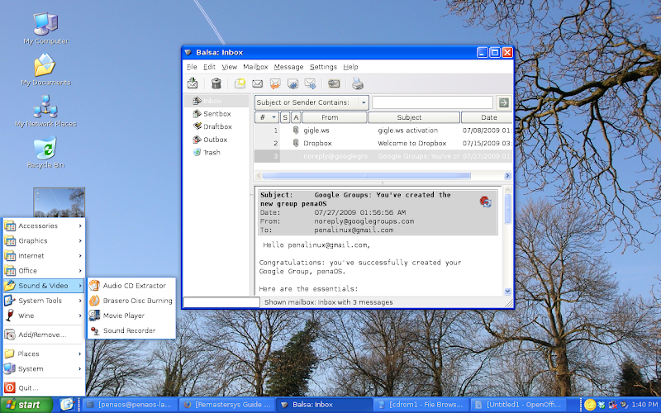
Task: Click the compose new message toolbar icon
Action: coord(240,83)
